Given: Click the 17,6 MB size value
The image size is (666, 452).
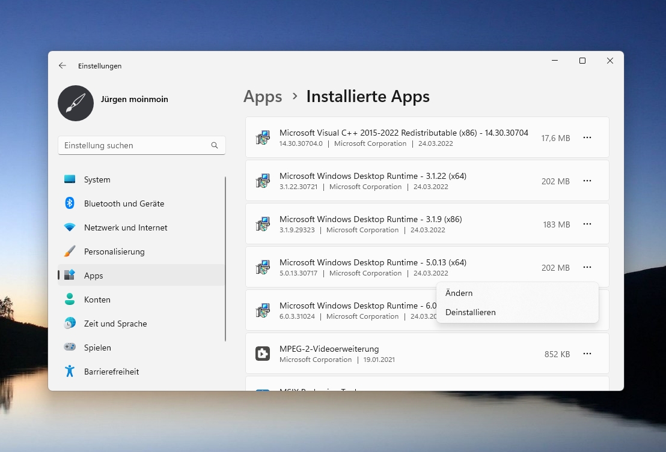Looking at the screenshot, I should pyautogui.click(x=555, y=138).
